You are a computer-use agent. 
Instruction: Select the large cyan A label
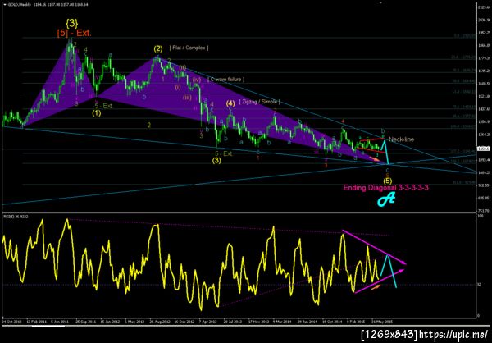[x=385, y=199]
